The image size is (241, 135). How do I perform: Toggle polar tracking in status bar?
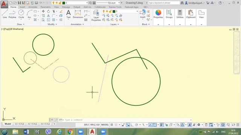click(x=136, y=125)
